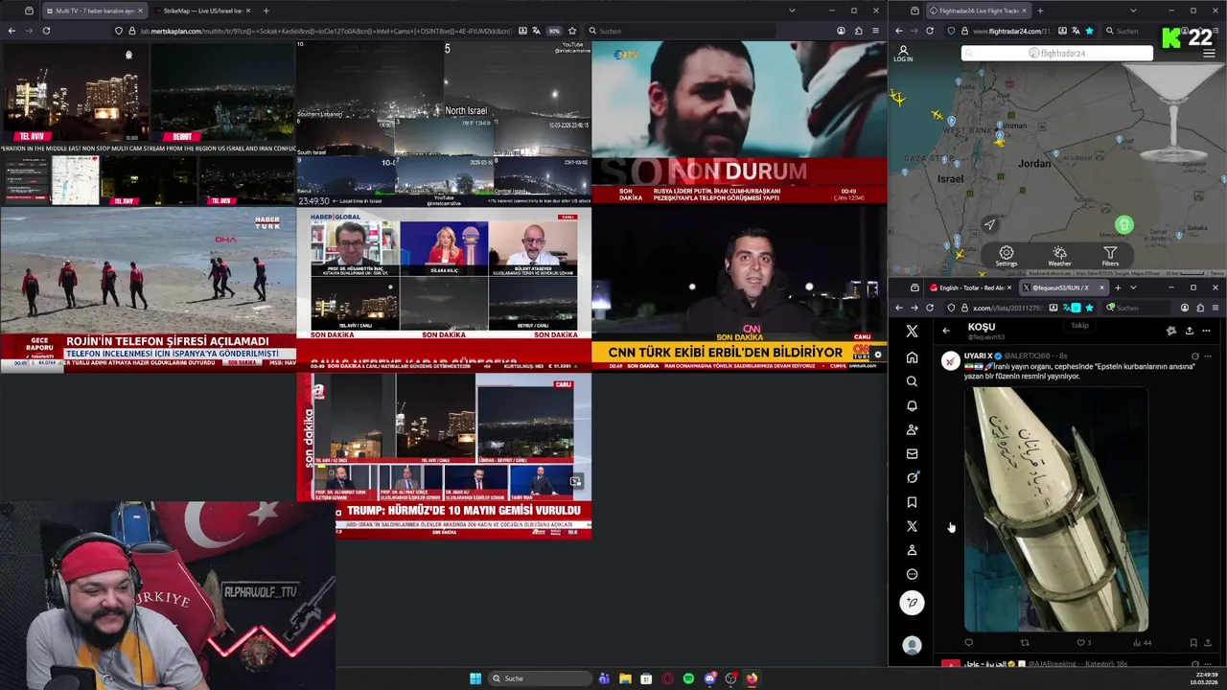Open Flightradar24 Settings
The height and width of the screenshot is (690, 1227).
pyautogui.click(x=1006, y=256)
